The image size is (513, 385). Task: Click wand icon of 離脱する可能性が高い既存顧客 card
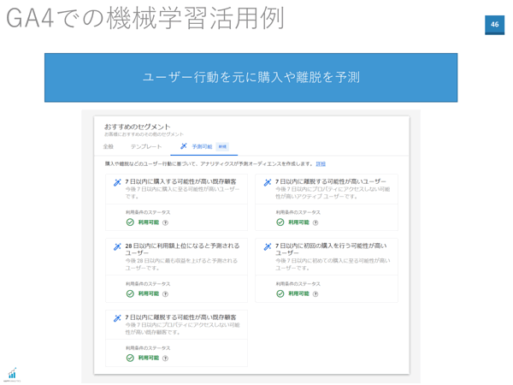click(117, 318)
